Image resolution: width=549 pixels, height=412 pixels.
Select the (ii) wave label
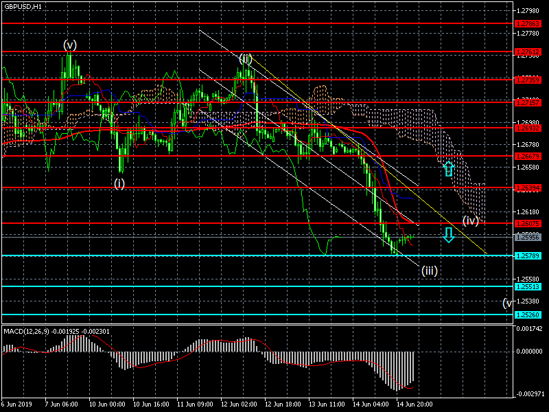(x=246, y=58)
